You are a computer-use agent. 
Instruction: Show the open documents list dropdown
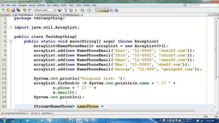[x=214, y=15]
